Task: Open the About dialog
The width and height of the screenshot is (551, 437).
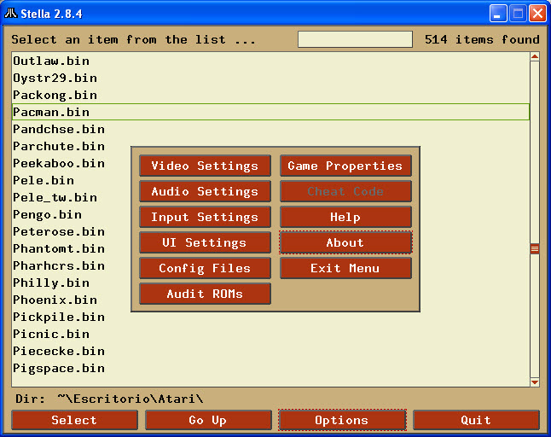Action: tap(345, 242)
